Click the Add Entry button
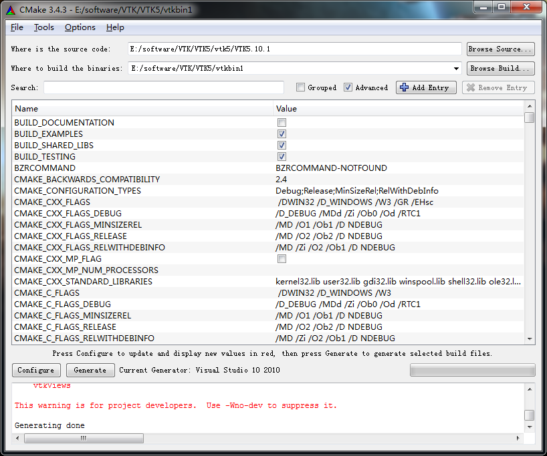Viewport: 547px width, 456px height. point(426,87)
